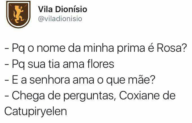This screenshot has width=192, height=123.
Task: Select the tweet line ending with Rosa?
Action: [x=96, y=48]
